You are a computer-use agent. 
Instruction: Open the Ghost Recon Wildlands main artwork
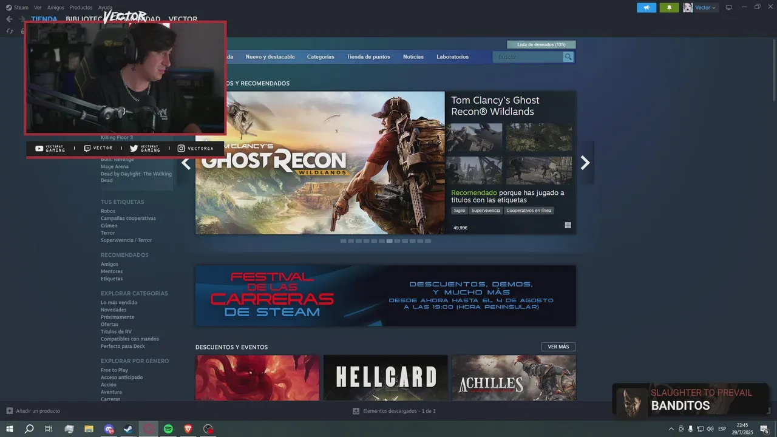click(x=320, y=163)
